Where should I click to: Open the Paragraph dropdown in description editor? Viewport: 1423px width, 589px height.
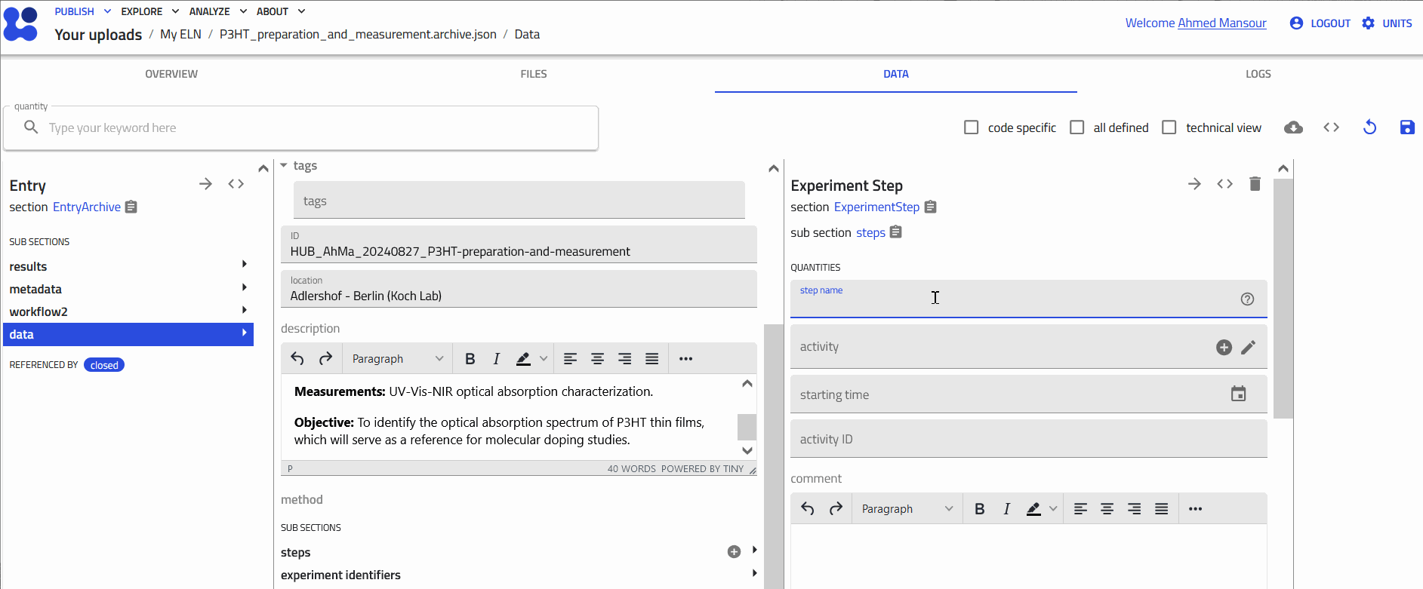pos(397,359)
